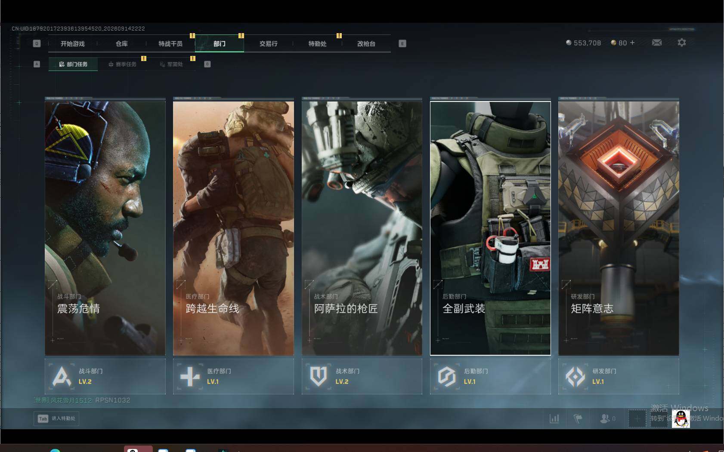The height and width of the screenshot is (452, 724).
Task: Click the alert badge on 部门 tab
Action: click(x=241, y=36)
